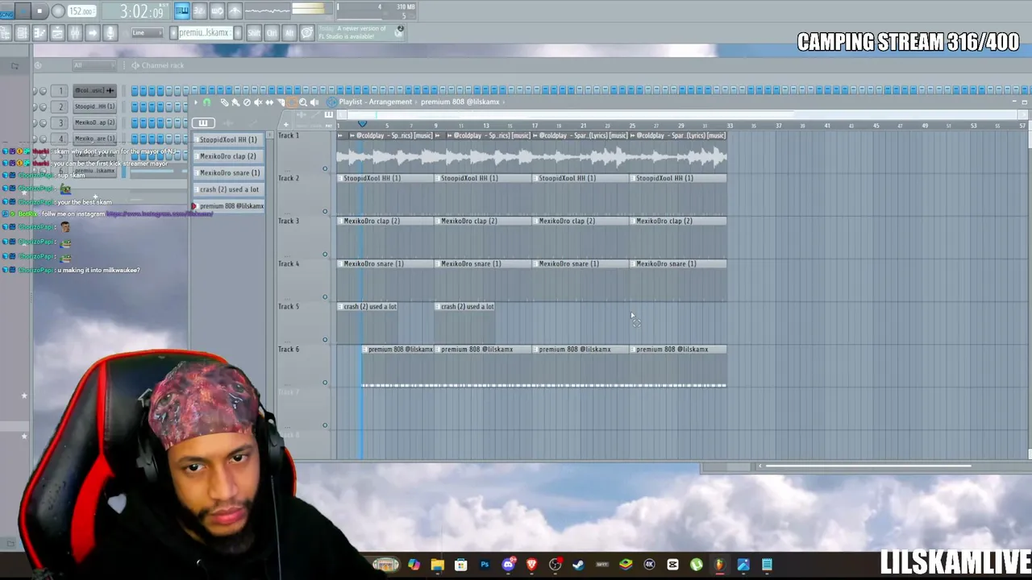Open Steam from the taskbar
The width and height of the screenshot is (1032, 580).
point(579,565)
